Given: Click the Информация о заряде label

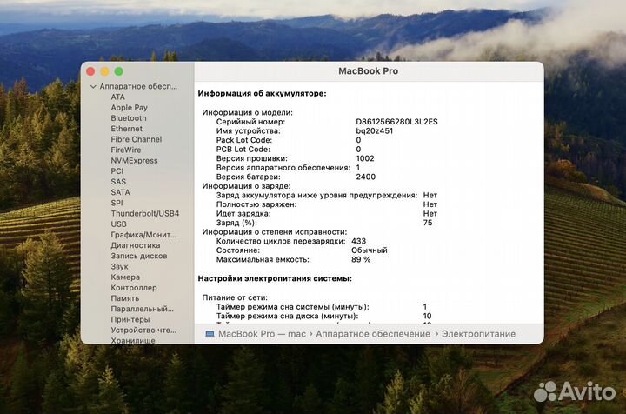Looking at the screenshot, I should 246,186.
